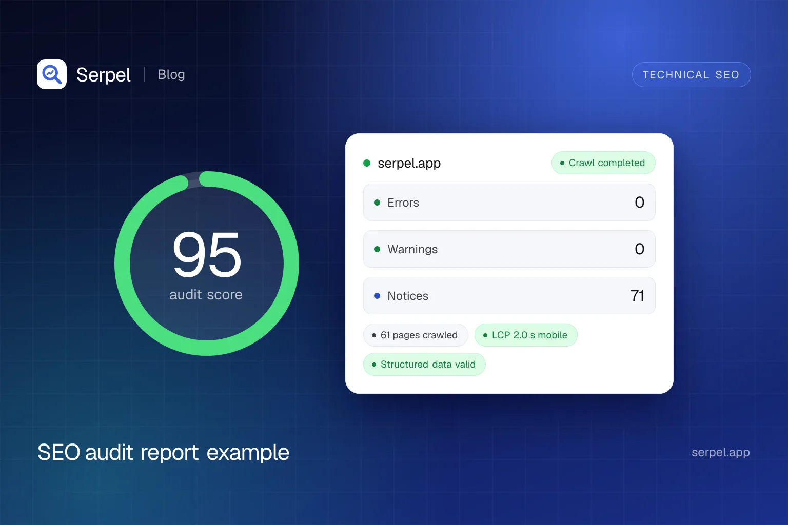Click the Serpel brand name
This screenshot has width=788, height=525.
tap(104, 75)
